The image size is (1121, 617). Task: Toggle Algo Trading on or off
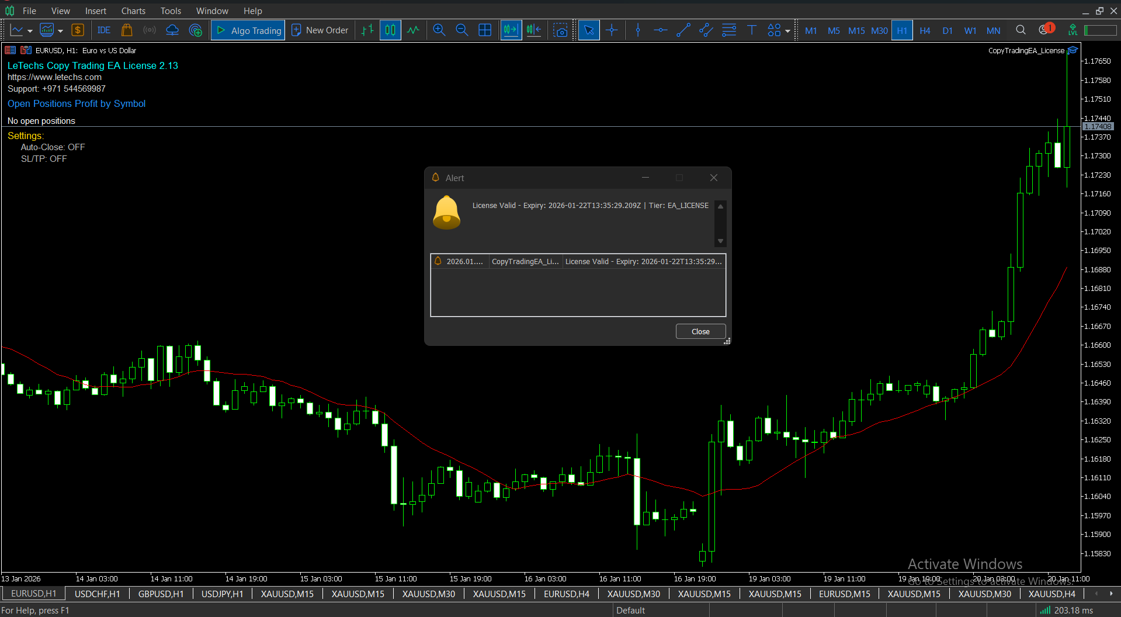(248, 30)
